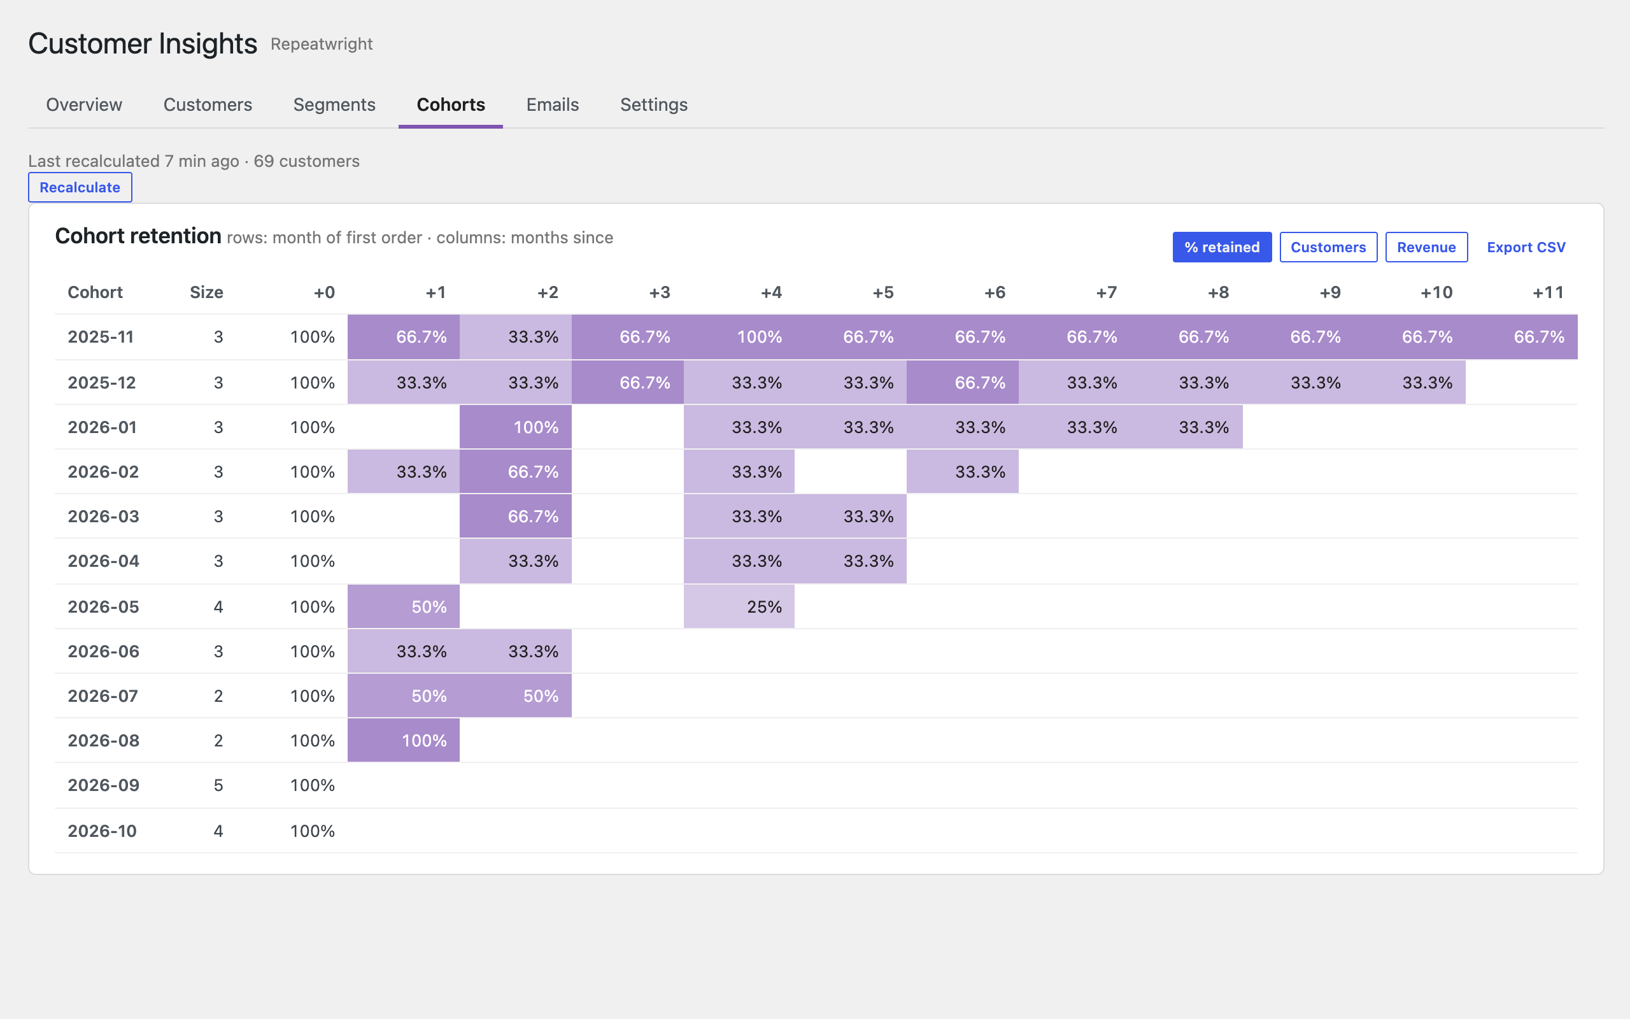
Task: Click the Cohort retention section title
Action: [x=138, y=236]
